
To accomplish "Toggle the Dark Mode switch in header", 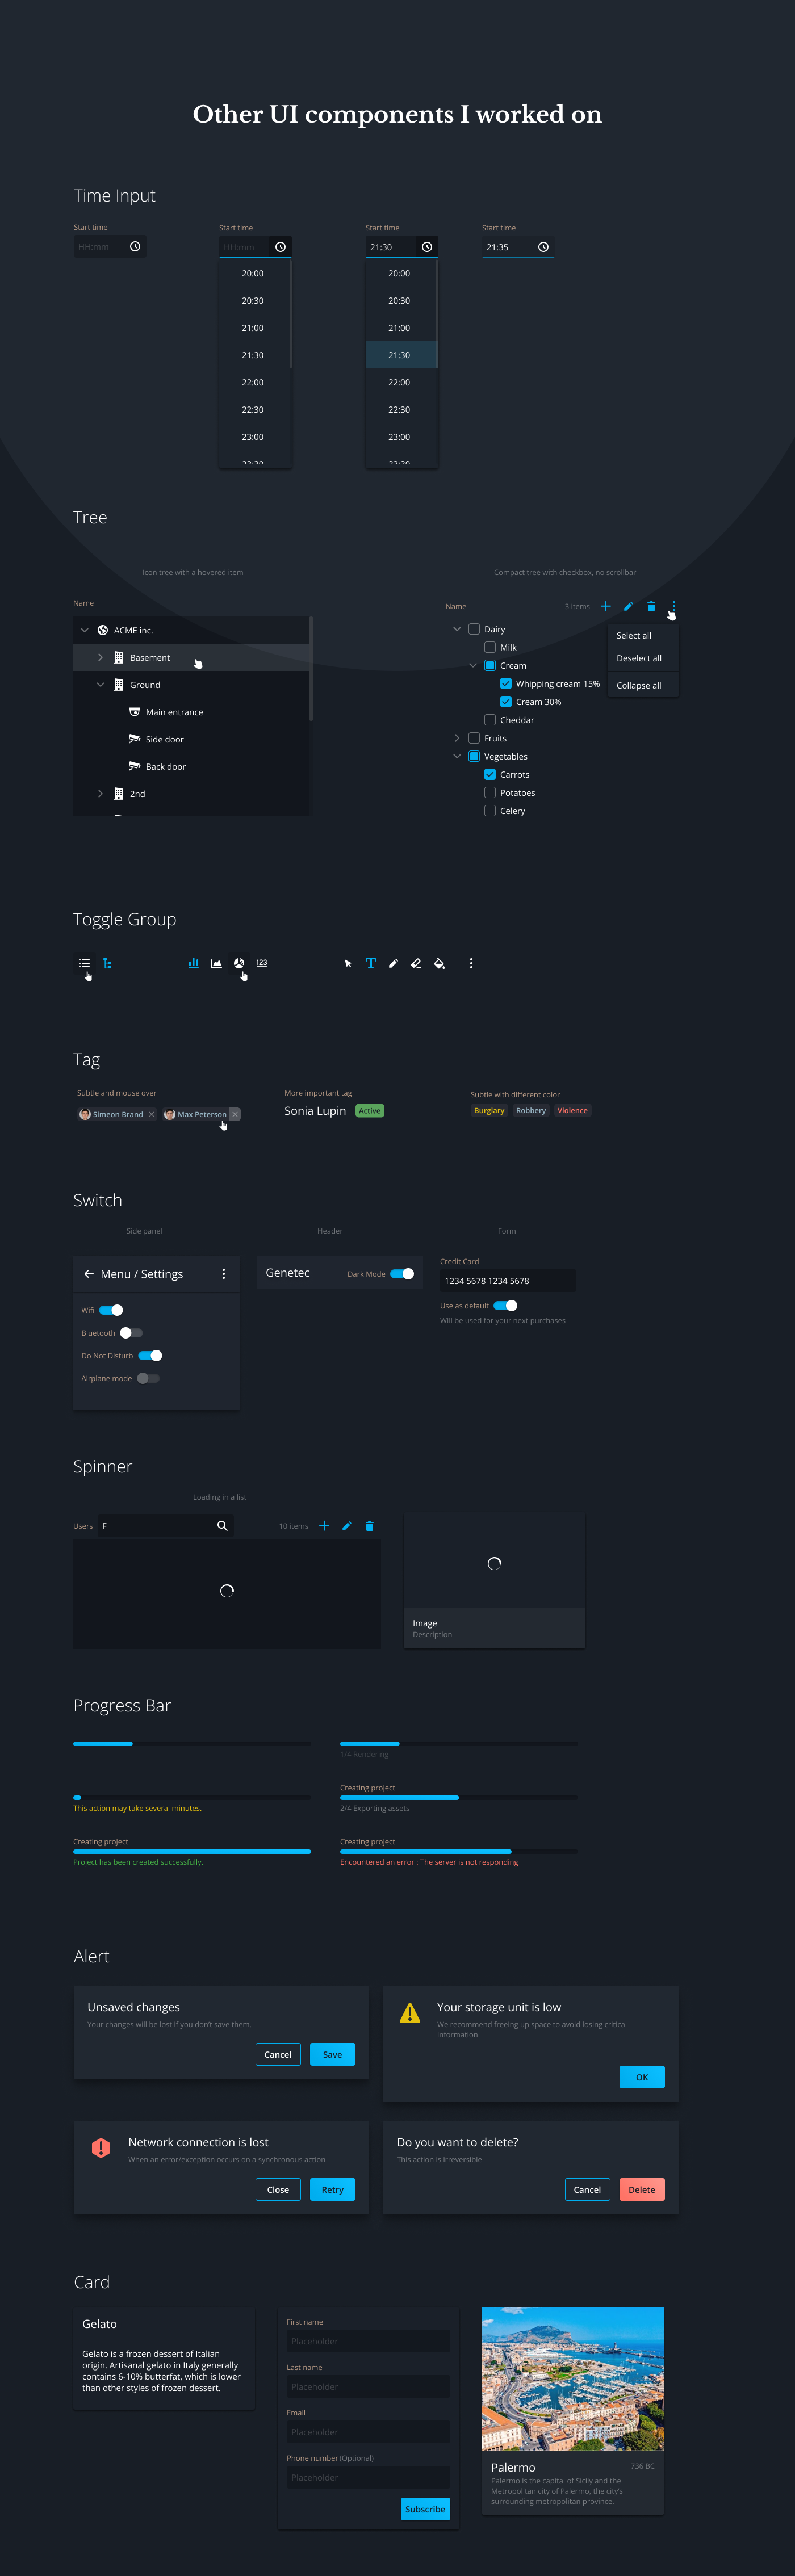I will 402,1274.
